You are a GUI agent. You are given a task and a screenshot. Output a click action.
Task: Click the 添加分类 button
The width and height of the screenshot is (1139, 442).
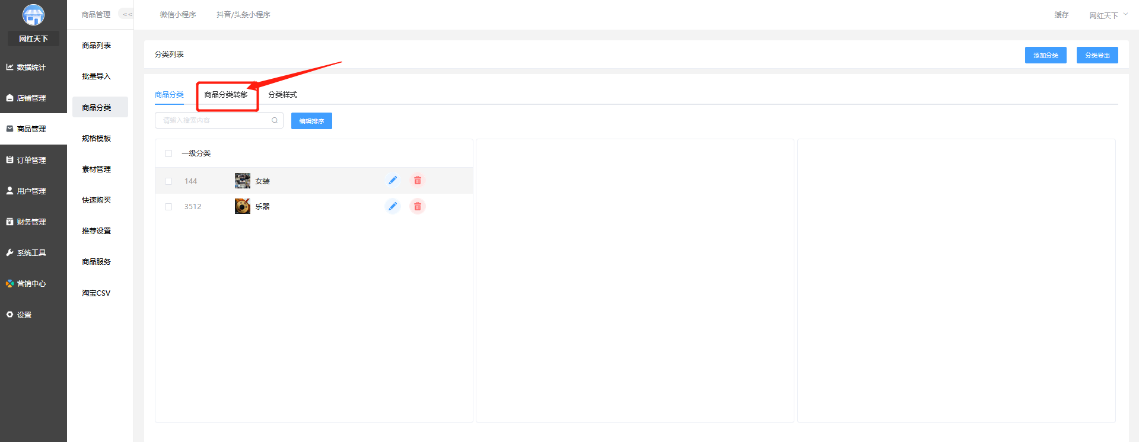point(1046,55)
